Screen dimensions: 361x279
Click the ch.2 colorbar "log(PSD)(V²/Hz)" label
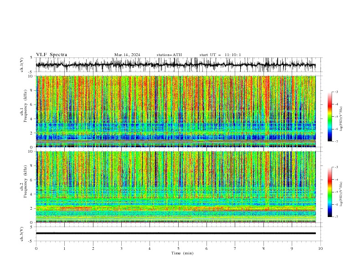[x=341, y=194]
